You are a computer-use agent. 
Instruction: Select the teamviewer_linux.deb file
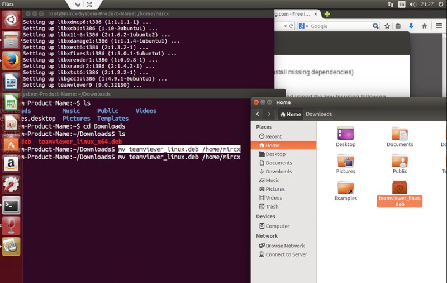point(400,194)
